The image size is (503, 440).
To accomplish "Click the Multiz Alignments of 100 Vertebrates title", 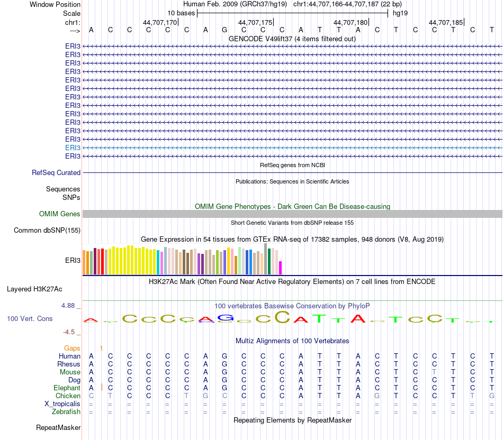I will [x=292, y=341].
